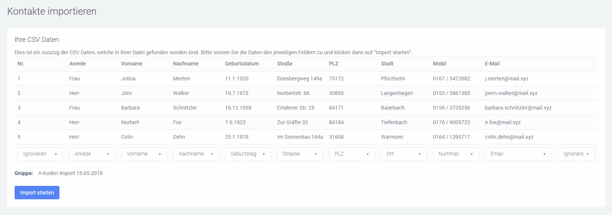Click the Import starten button
The image size is (612, 215).
click(37, 193)
